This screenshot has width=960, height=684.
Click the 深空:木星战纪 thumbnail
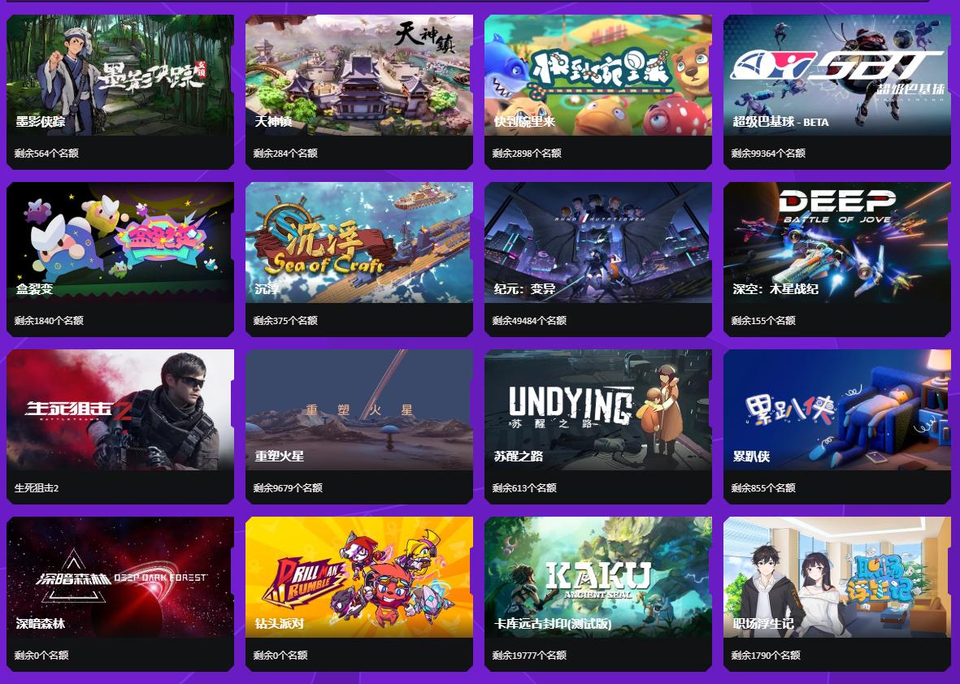[837, 242]
